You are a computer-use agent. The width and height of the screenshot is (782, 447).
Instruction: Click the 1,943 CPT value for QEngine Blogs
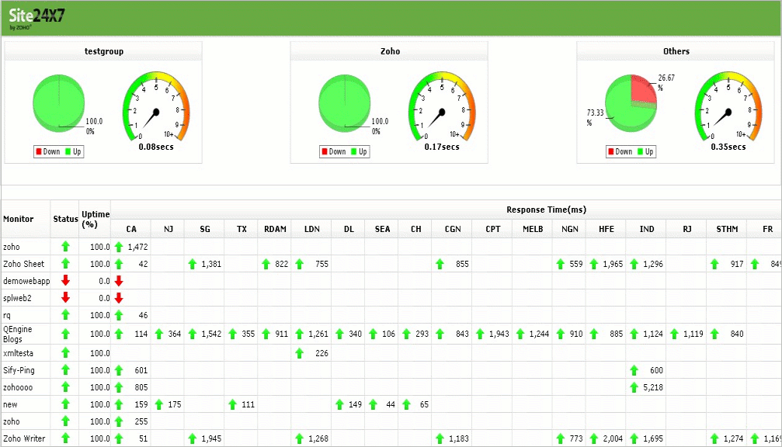point(499,334)
